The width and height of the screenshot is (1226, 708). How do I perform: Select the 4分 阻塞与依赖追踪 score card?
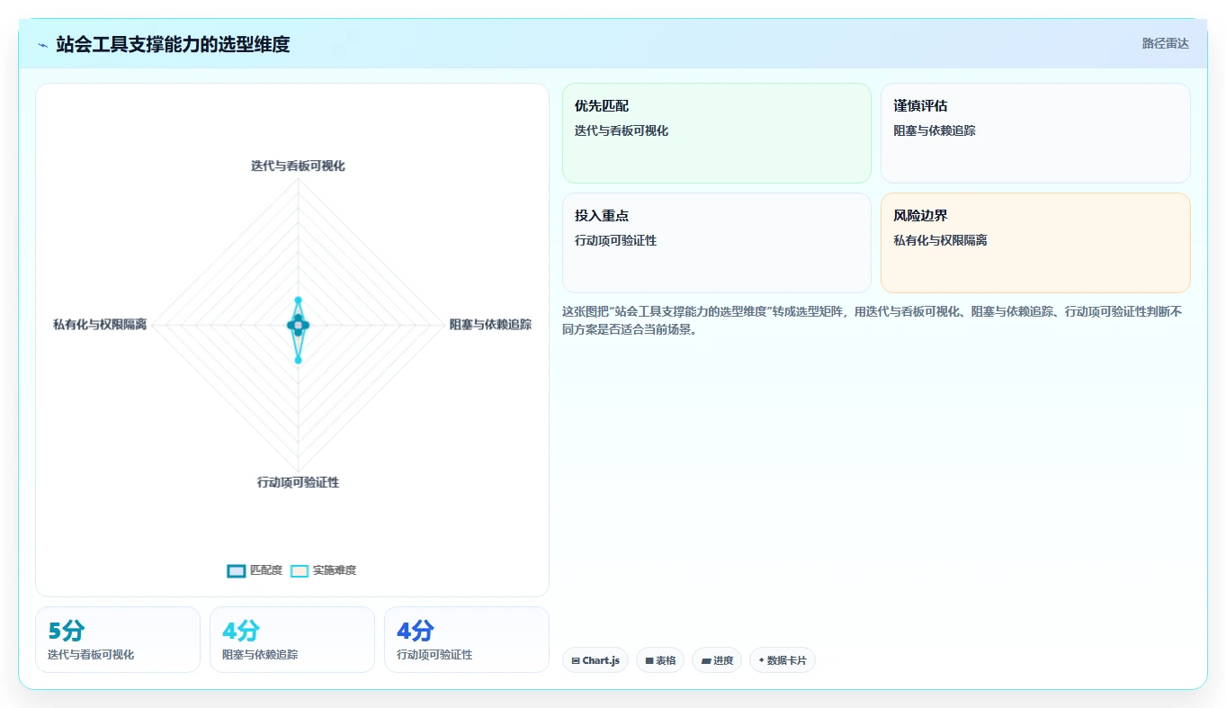[292, 640]
